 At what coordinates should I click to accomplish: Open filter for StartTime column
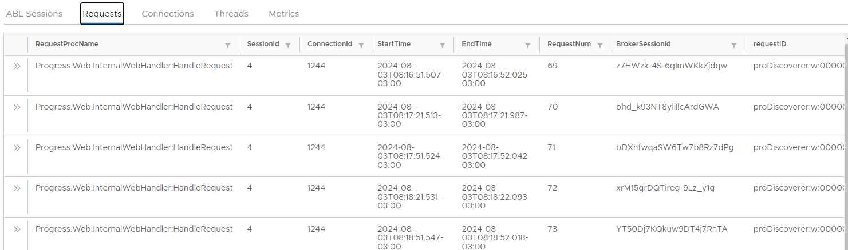[443, 45]
